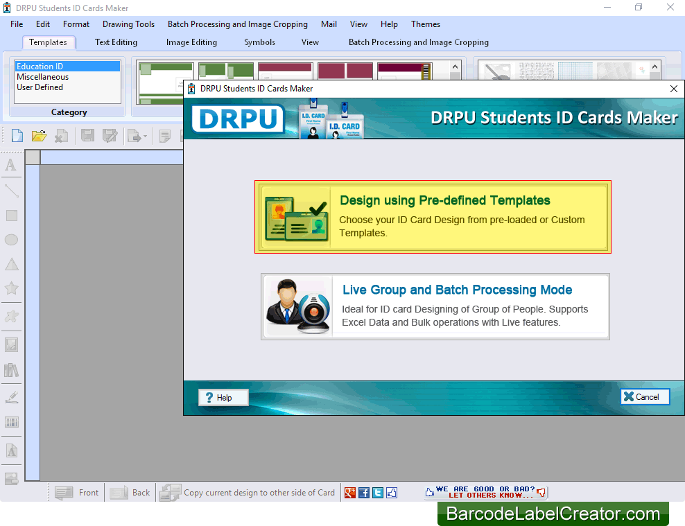Switch to the Symbols tab
The height and width of the screenshot is (526, 685).
coord(259,42)
